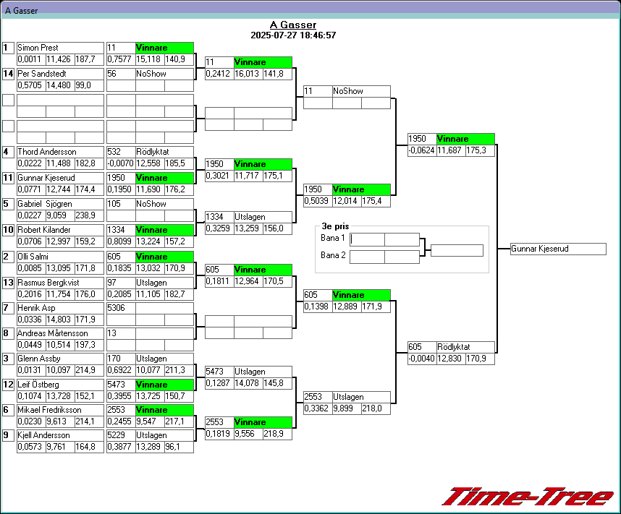The width and height of the screenshot is (621, 514).
Task: Click the A Gasser bracket heading
Action: tap(293, 25)
